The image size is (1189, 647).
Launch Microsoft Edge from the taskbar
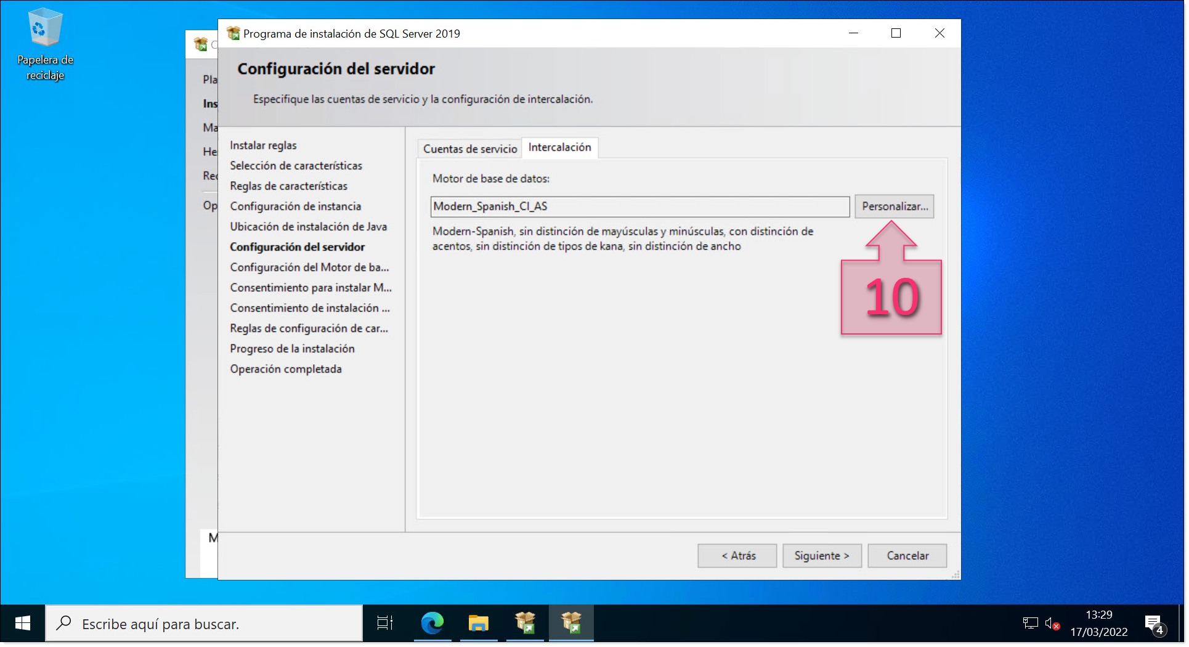click(x=432, y=624)
